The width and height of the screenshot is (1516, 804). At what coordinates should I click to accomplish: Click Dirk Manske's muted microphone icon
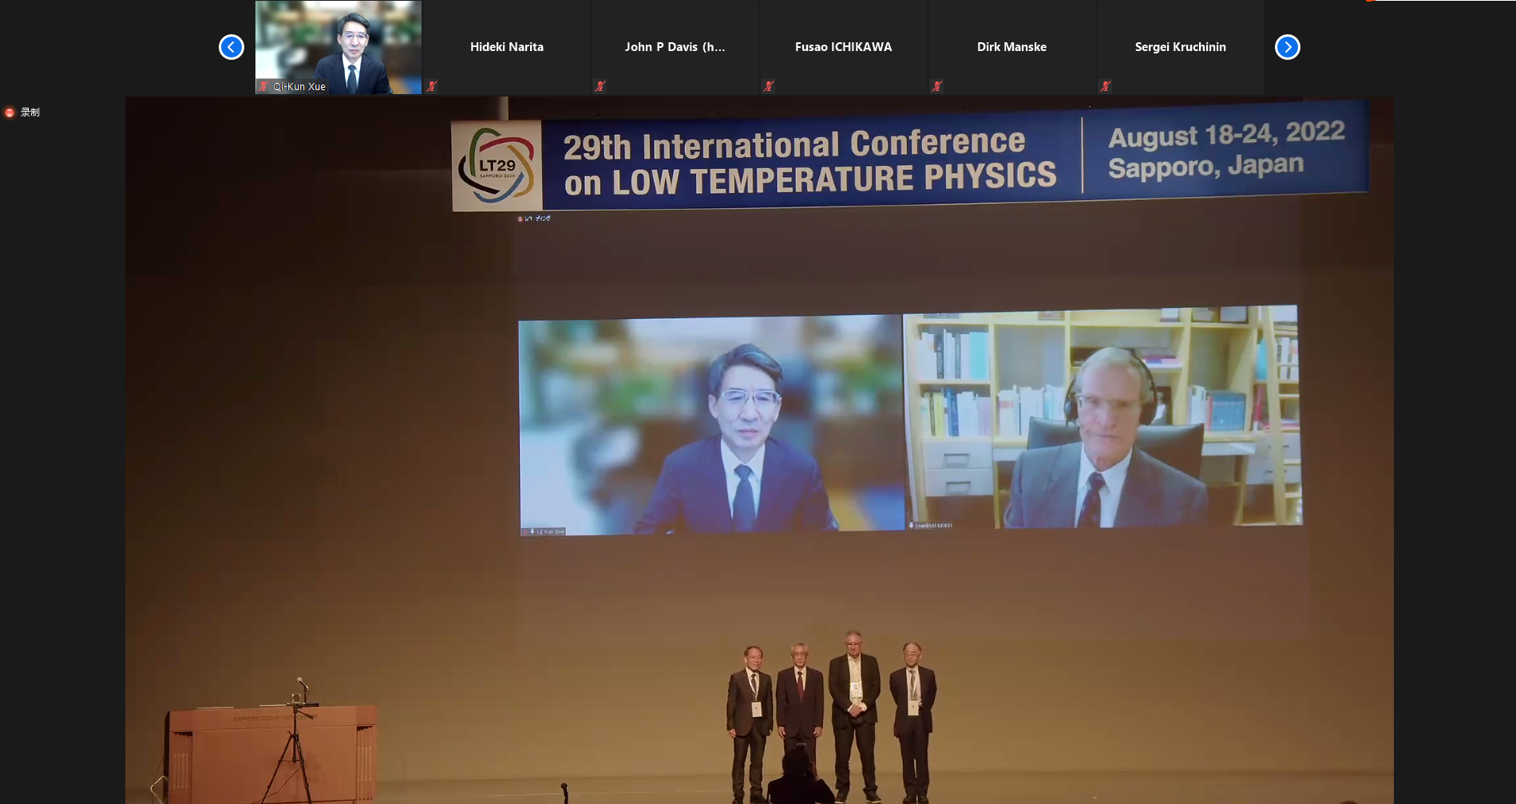click(x=937, y=86)
